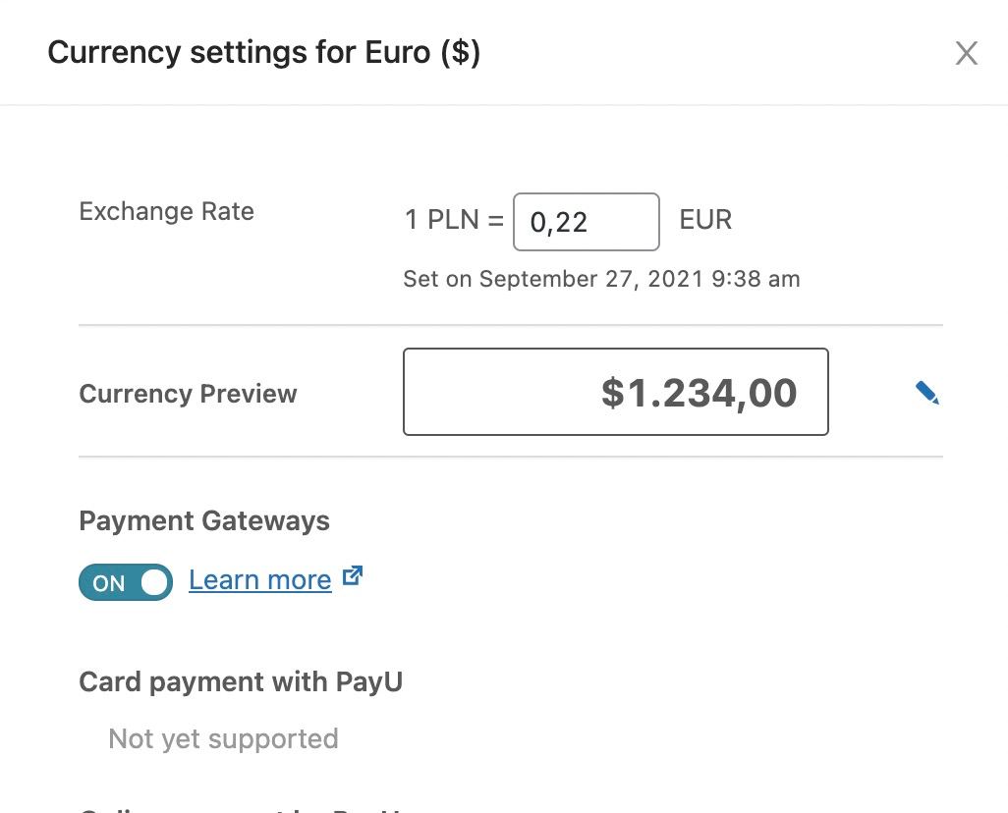Click the Payment Gateways heading

204,521
